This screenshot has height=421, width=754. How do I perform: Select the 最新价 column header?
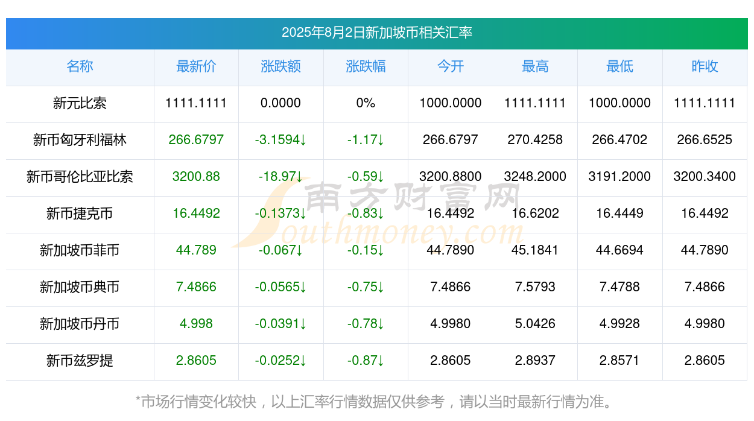(x=196, y=66)
